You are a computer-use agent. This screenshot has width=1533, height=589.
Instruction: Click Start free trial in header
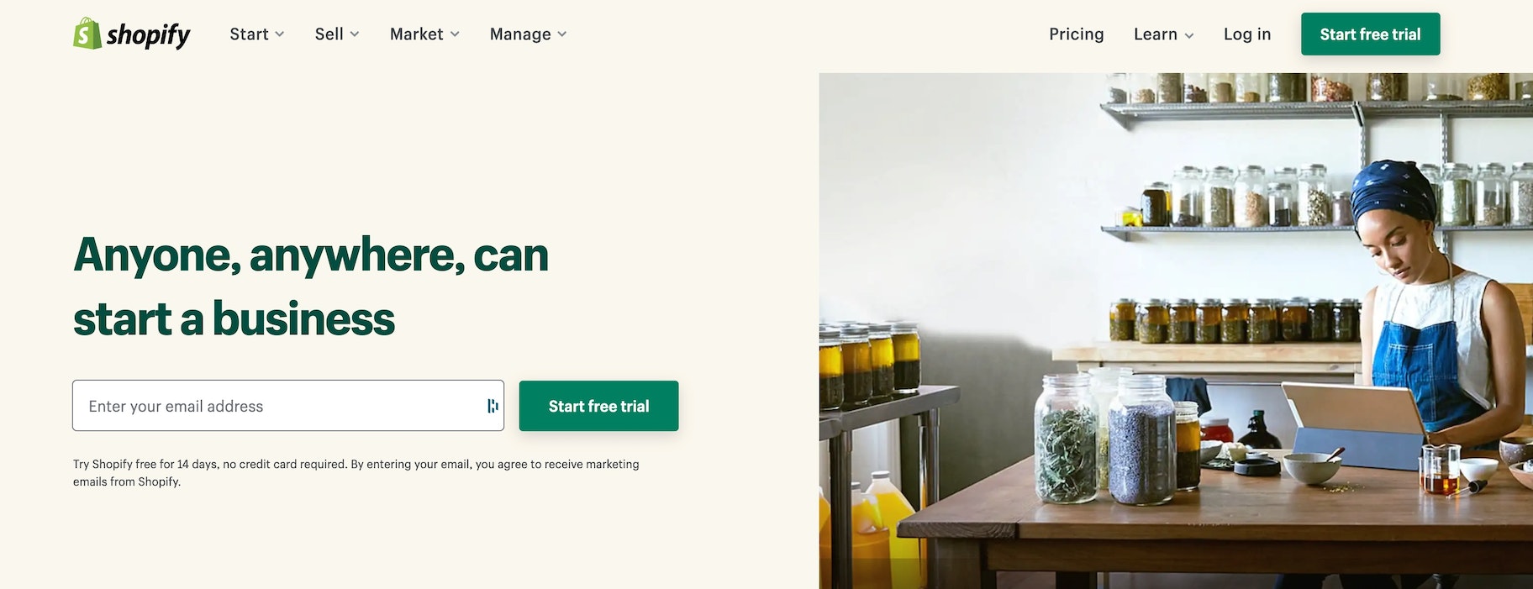pyautogui.click(x=1371, y=34)
